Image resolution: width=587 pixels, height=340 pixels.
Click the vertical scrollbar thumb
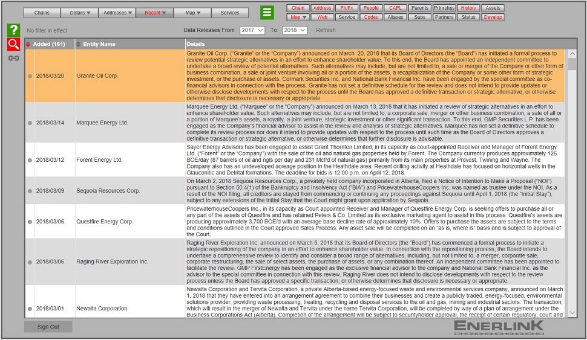coord(572,64)
